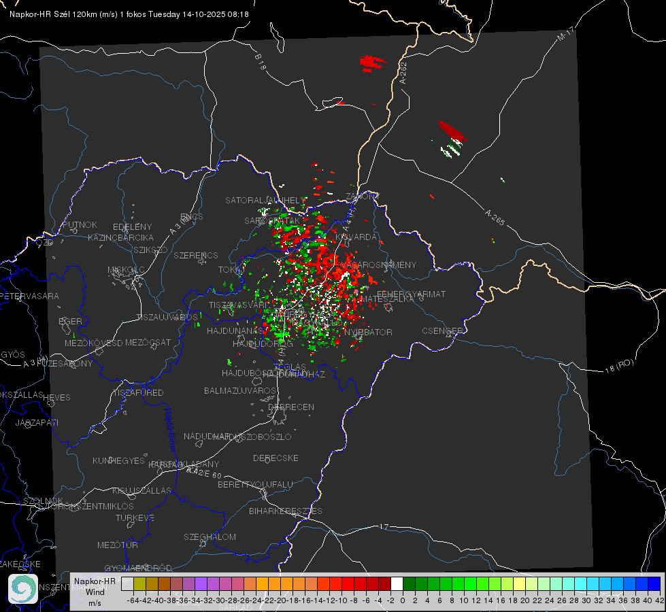Click the SÁTORALJAÚJHELY city label

click(x=265, y=200)
